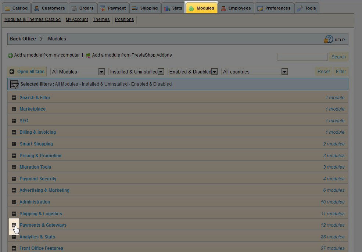Expand the SEO category plus icon
This screenshot has height=252, width=362.
pyautogui.click(x=14, y=121)
